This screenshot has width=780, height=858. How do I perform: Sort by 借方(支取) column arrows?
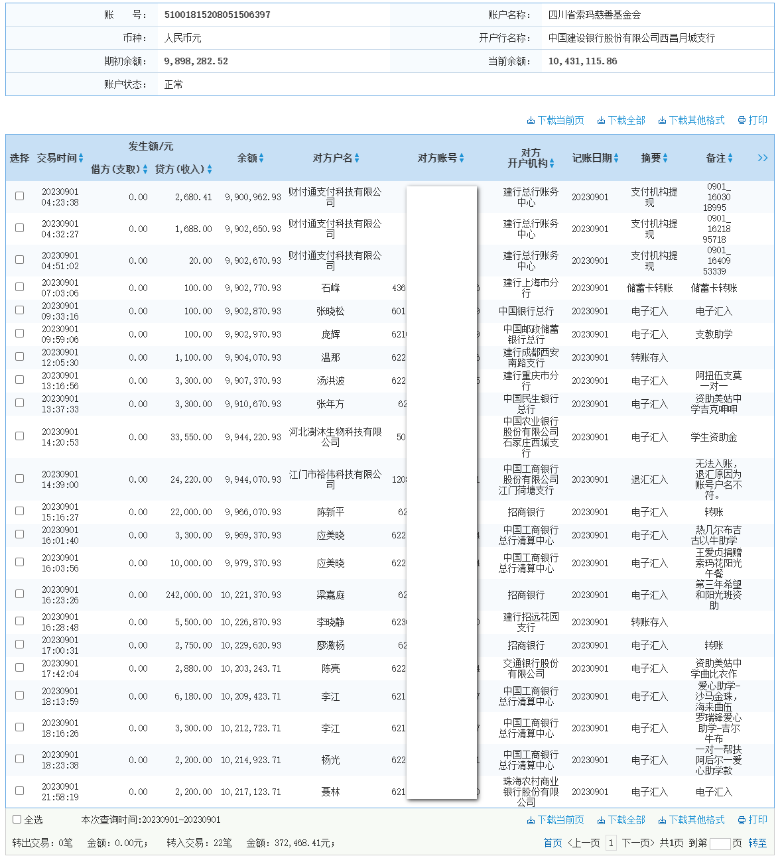click(145, 169)
